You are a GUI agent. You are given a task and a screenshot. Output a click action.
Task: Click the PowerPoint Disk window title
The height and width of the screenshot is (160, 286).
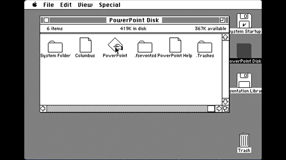[134, 20]
